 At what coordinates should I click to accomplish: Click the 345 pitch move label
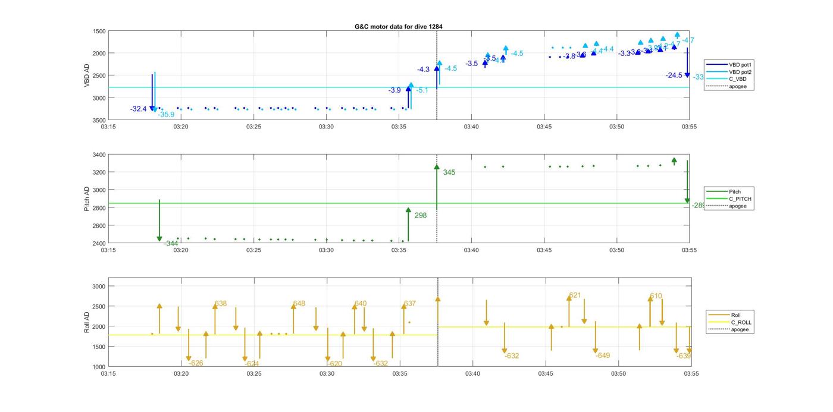tap(449, 172)
